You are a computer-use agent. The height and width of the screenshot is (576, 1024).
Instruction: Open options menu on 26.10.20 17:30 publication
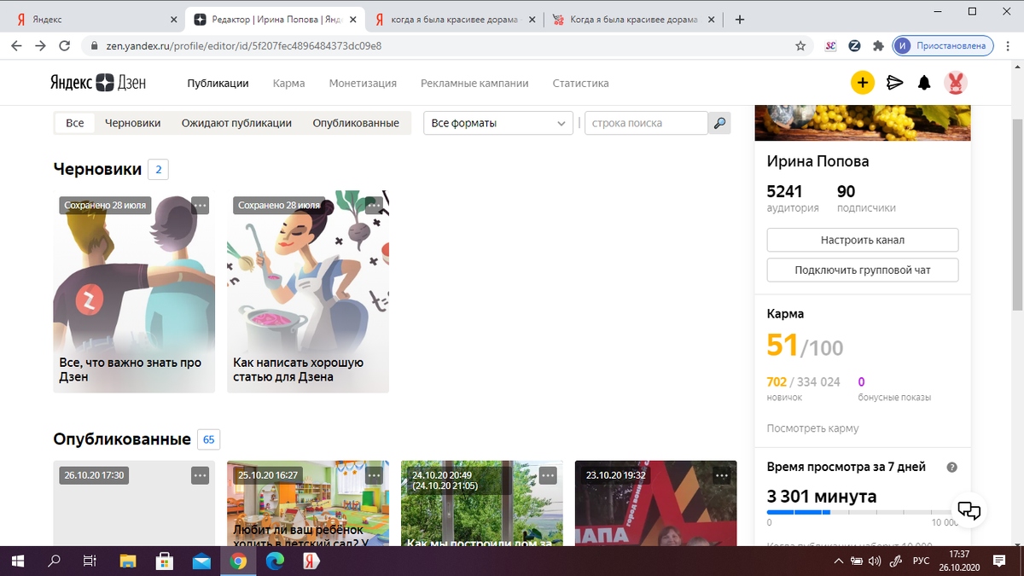[x=200, y=475]
